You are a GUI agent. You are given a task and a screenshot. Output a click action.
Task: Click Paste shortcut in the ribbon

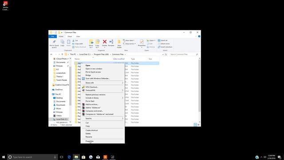(79, 47)
